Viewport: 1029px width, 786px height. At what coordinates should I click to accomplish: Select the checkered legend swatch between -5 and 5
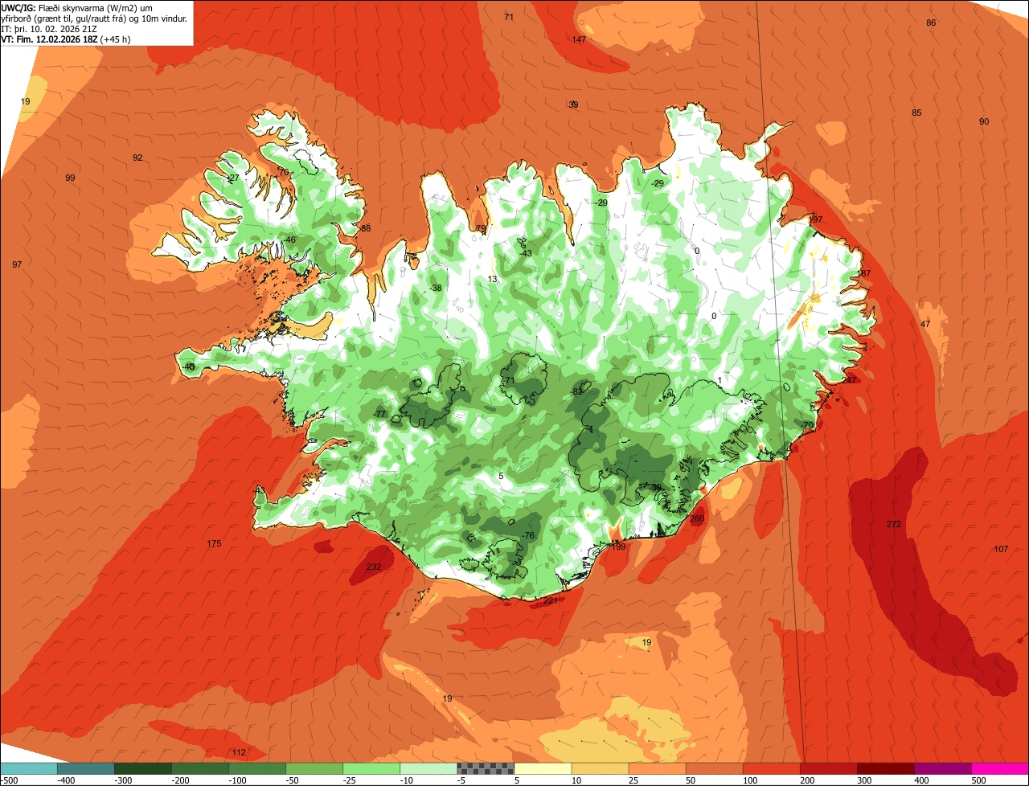[x=486, y=768]
